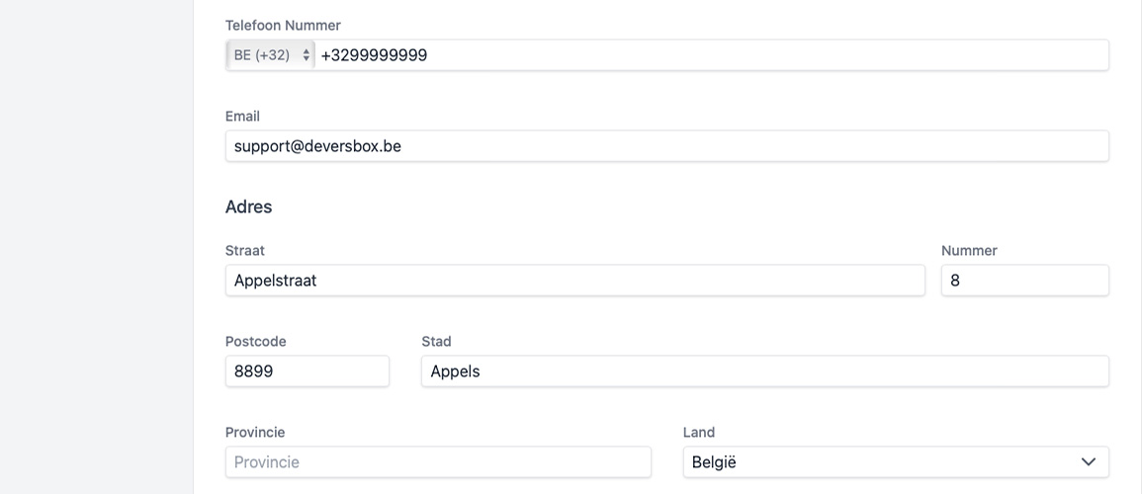
Task: Click the phone number field showing +3299999999
Action: pos(710,55)
